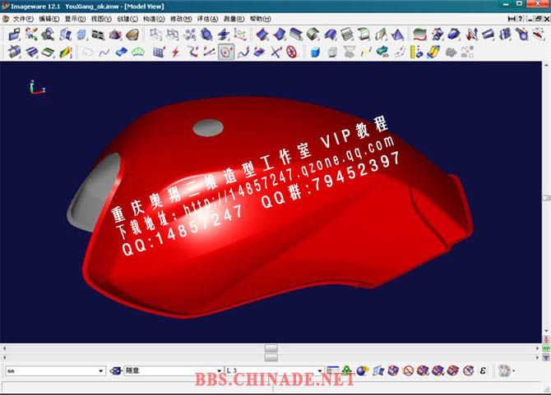Click the vertical scrollbar up arrow
551x395 pixels.
[546, 65]
